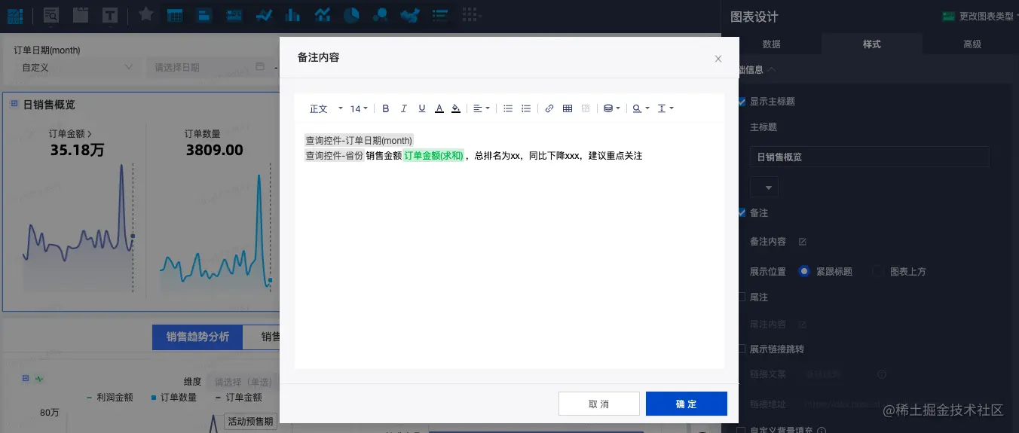
Task: Add a tab container from top toolbar
Action: pos(80,14)
